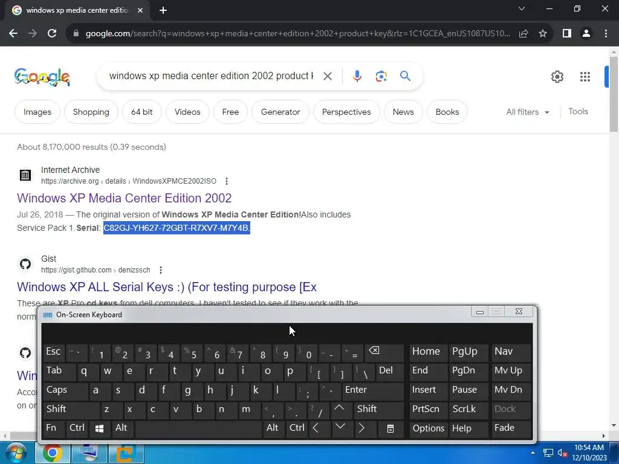Select the Books filter chip
Viewport: 619px width, 464px height.
tap(447, 112)
